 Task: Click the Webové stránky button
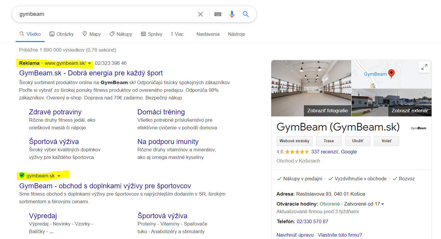[294, 141]
